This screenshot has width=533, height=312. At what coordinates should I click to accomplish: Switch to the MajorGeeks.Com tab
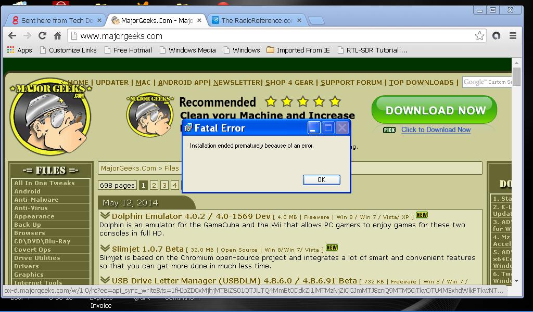tap(156, 20)
